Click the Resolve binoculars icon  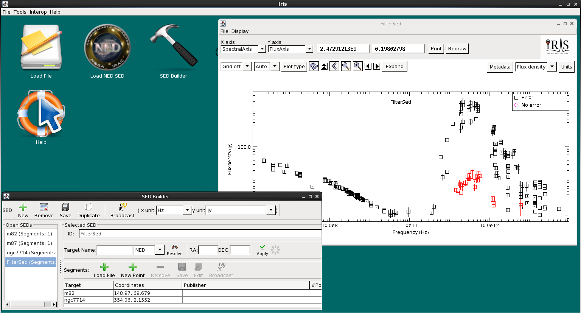[174, 248]
